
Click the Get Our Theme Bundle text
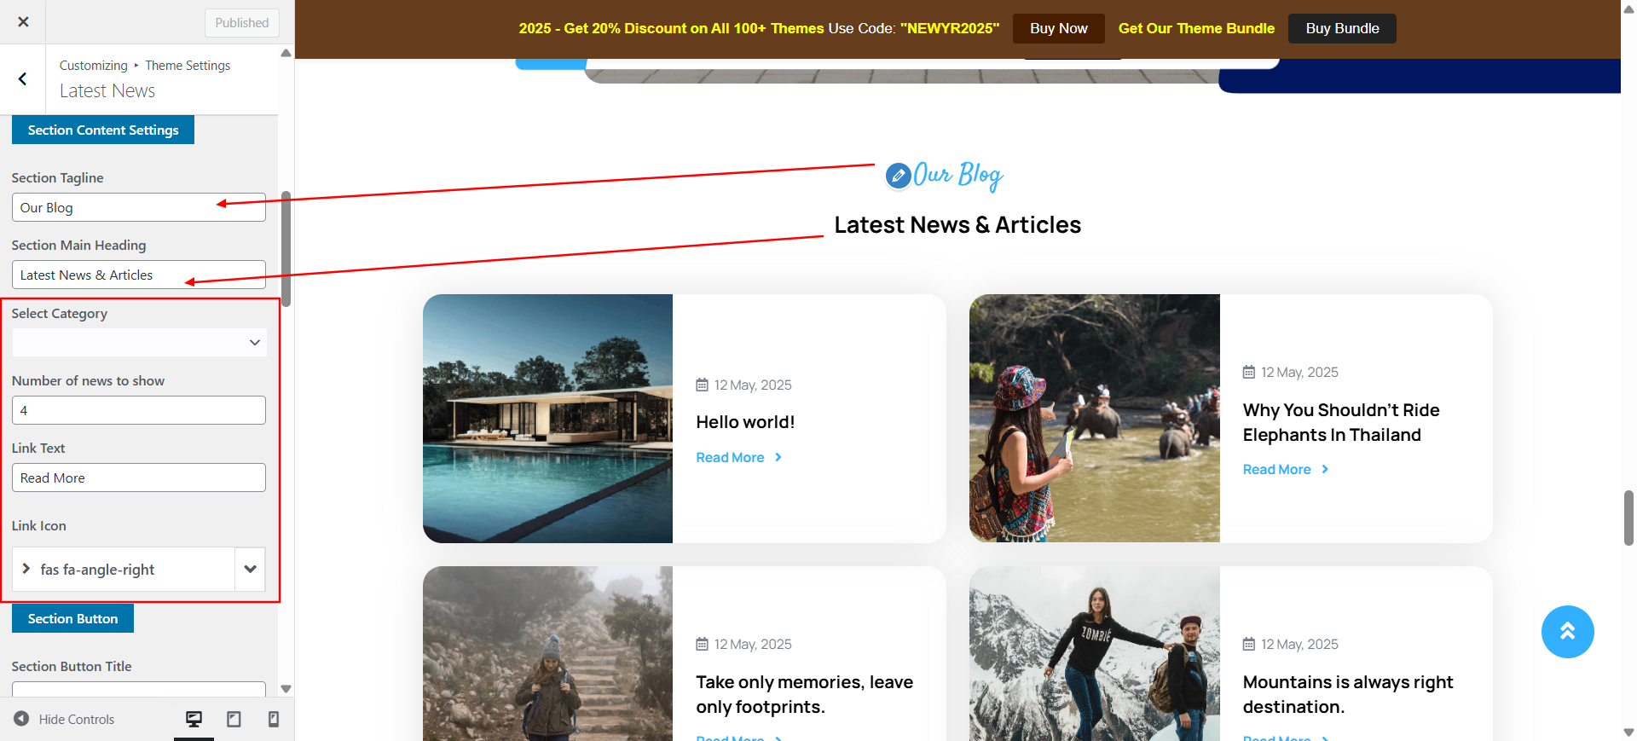pyautogui.click(x=1196, y=28)
